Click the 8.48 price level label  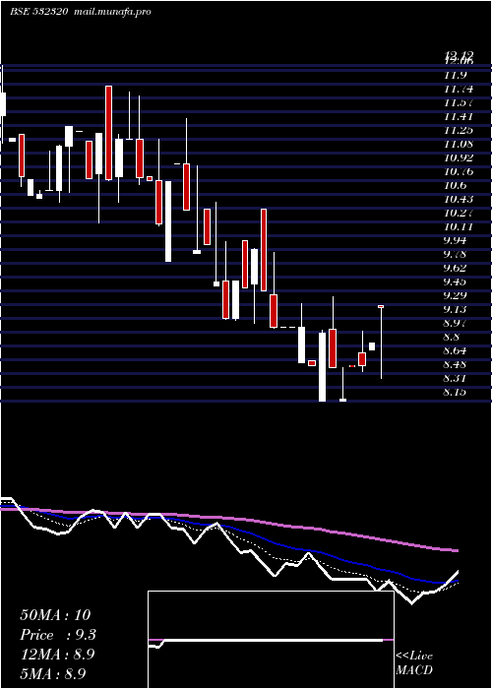(x=457, y=364)
